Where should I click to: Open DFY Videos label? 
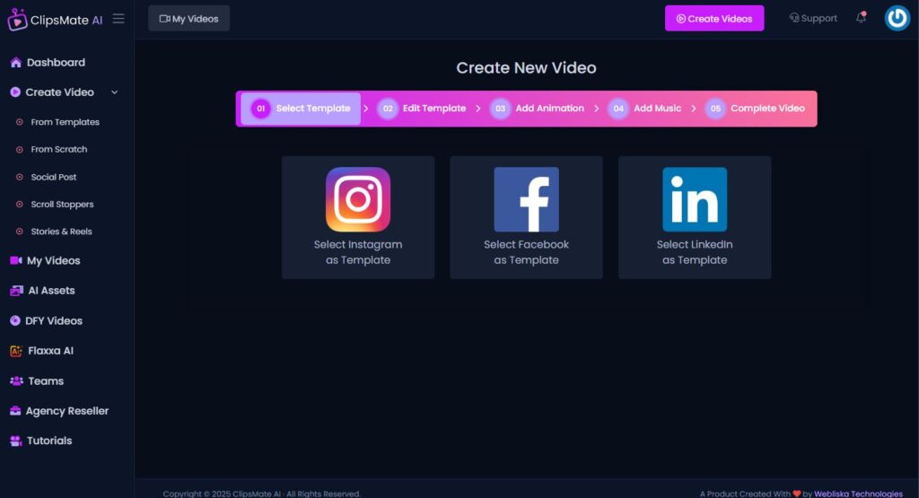(53, 321)
